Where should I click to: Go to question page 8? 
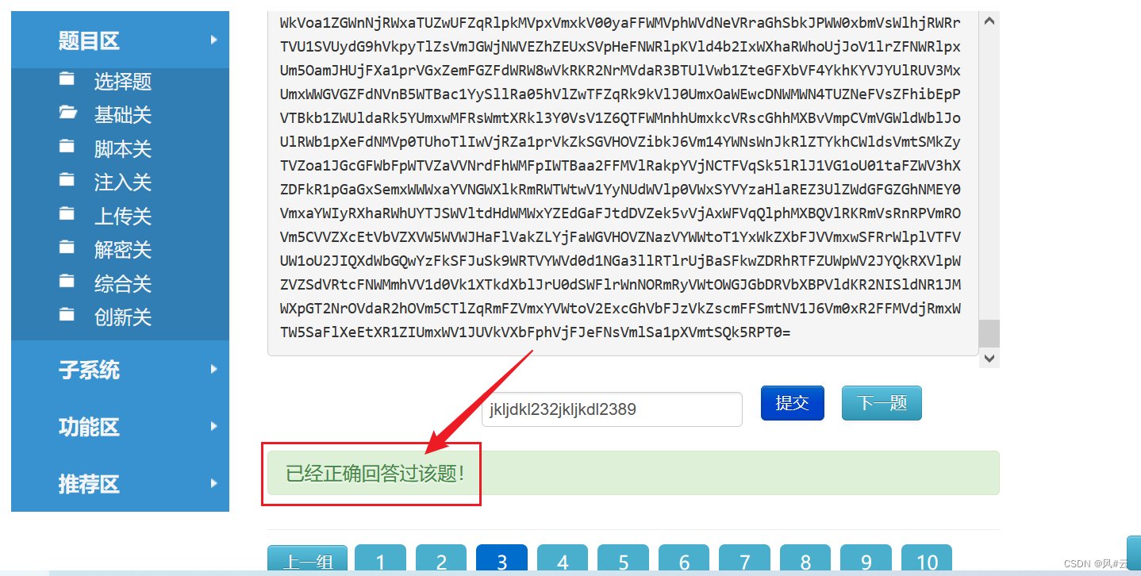coord(805,560)
